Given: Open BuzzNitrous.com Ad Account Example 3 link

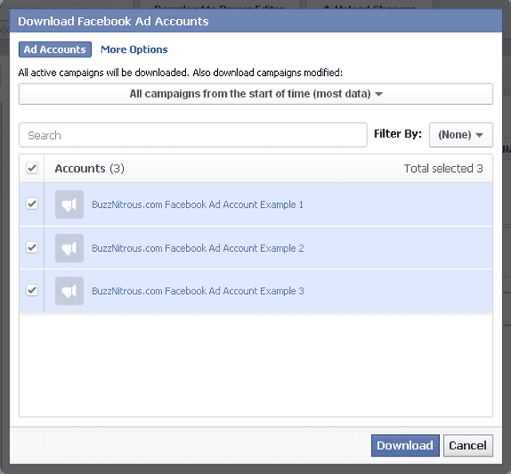Looking at the screenshot, I should (x=198, y=291).
